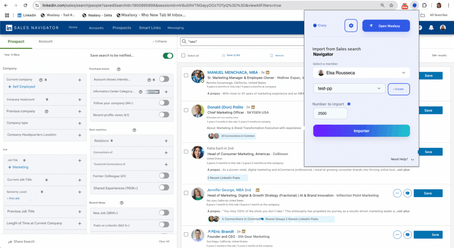This screenshot has height=248, width=454.
Task: Enable Former Colleague filter
Action: tap(164, 176)
